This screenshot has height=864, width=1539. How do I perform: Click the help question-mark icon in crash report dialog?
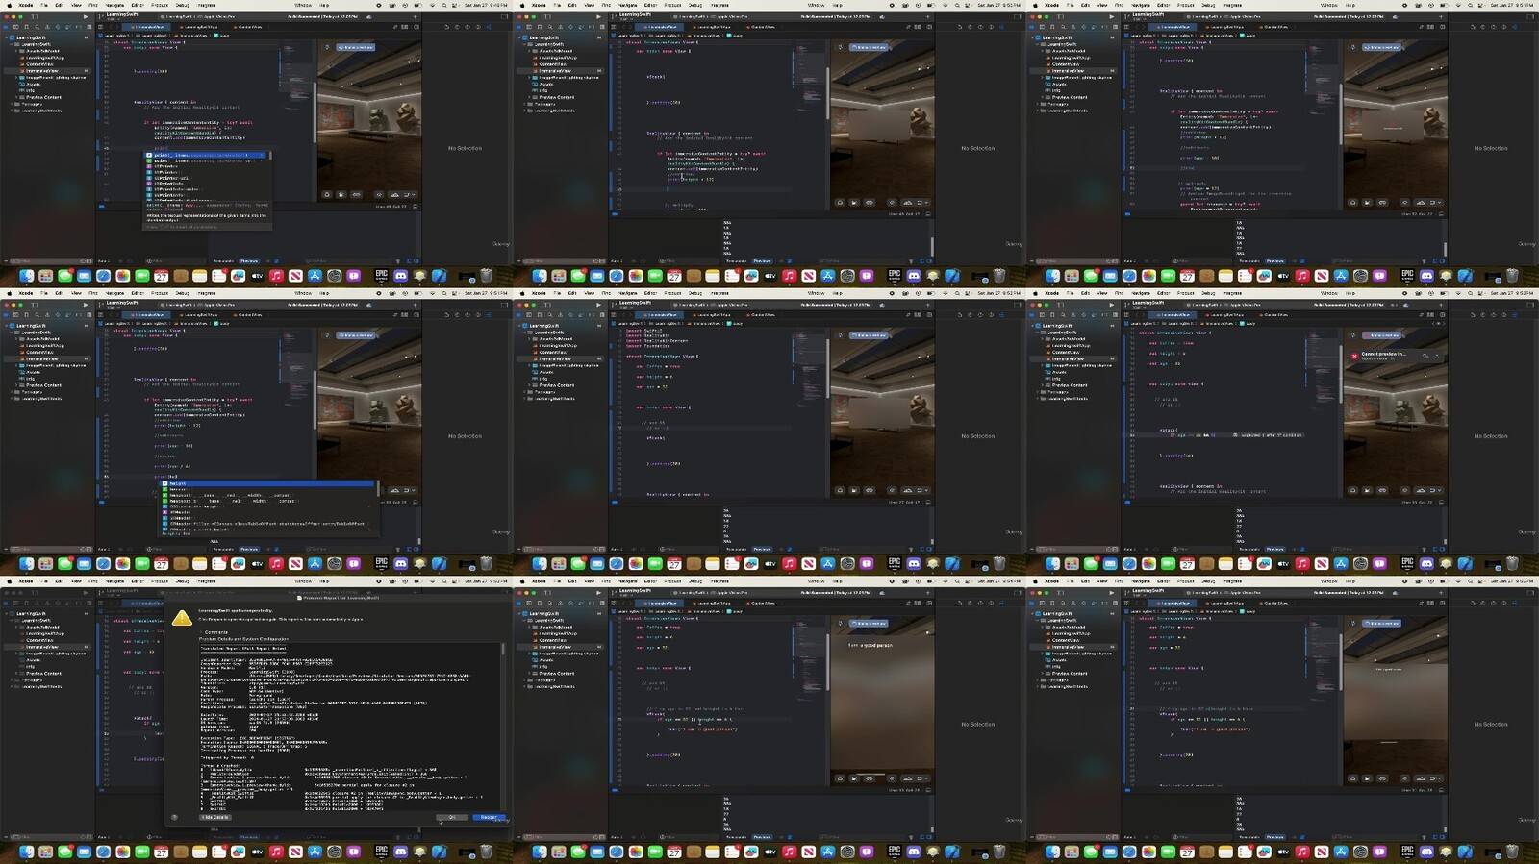tap(174, 817)
